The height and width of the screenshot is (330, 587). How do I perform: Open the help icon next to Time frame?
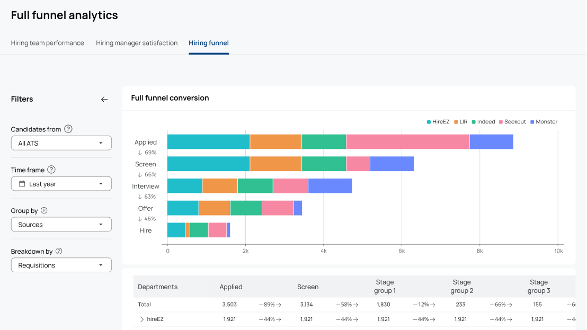click(x=52, y=170)
